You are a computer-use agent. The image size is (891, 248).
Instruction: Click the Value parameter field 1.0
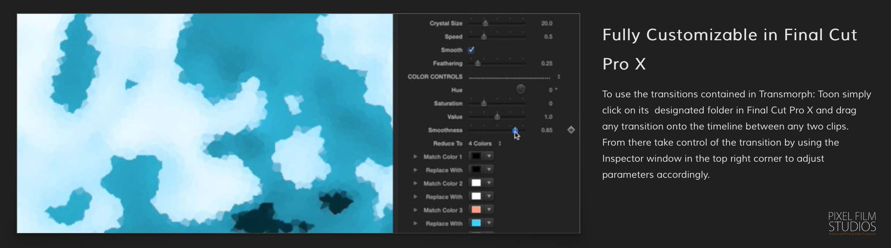pyautogui.click(x=548, y=117)
